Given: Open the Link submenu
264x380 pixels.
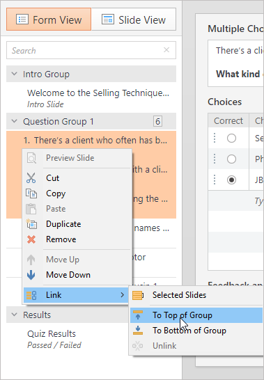Looking at the screenshot, I should click(x=76, y=295).
